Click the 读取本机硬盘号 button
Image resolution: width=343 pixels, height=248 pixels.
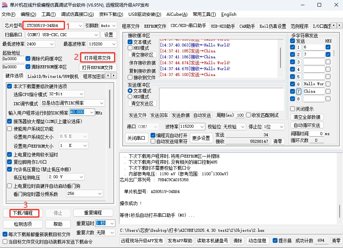(212, 241)
